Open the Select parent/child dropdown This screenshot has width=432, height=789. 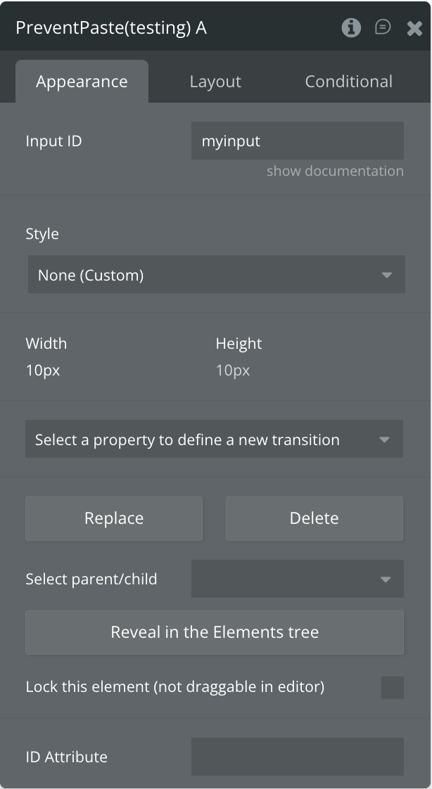click(x=297, y=579)
